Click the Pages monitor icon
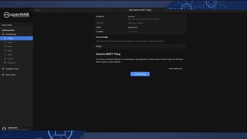The image size is (247, 139). point(5,51)
